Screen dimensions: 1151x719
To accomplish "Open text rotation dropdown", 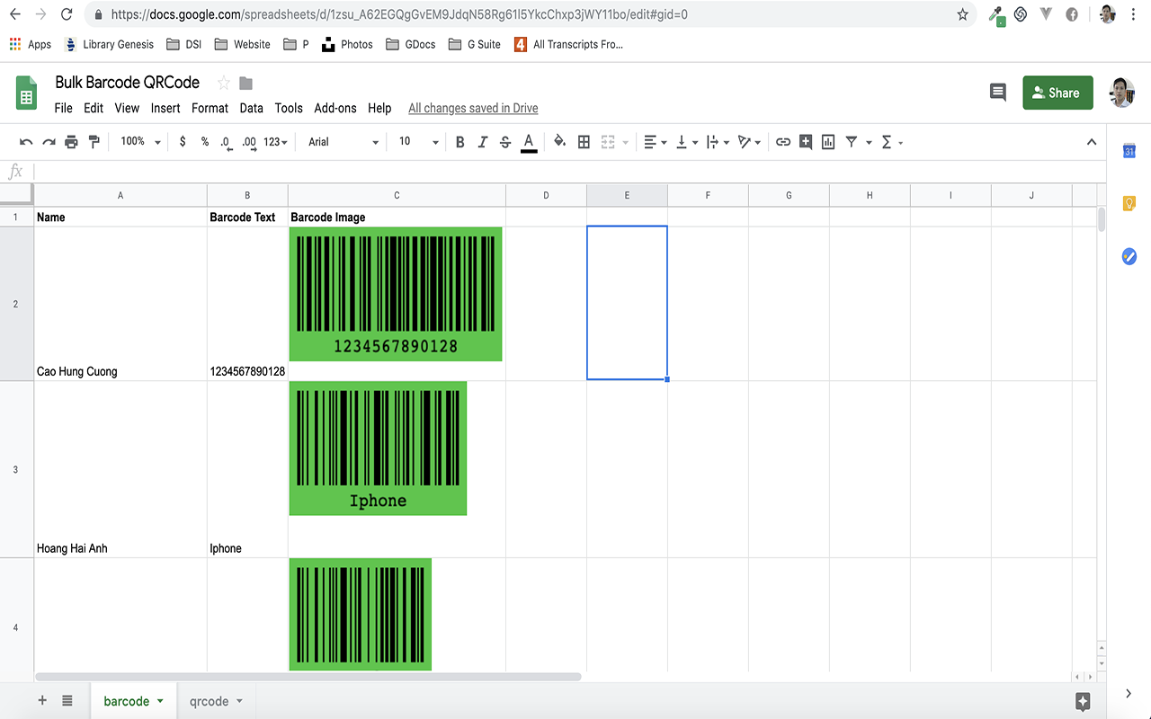I will [x=749, y=142].
